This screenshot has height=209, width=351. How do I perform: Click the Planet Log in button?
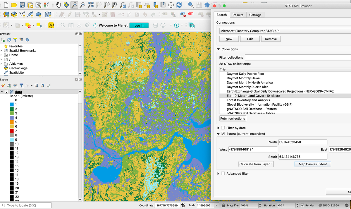[139, 25]
